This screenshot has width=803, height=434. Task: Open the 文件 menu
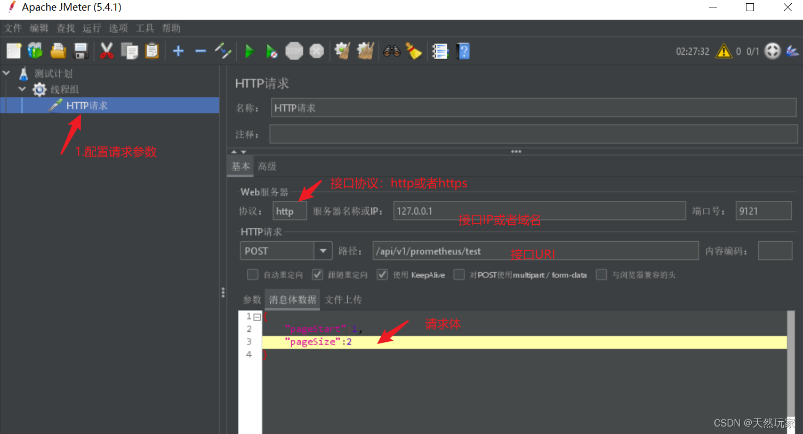13,28
